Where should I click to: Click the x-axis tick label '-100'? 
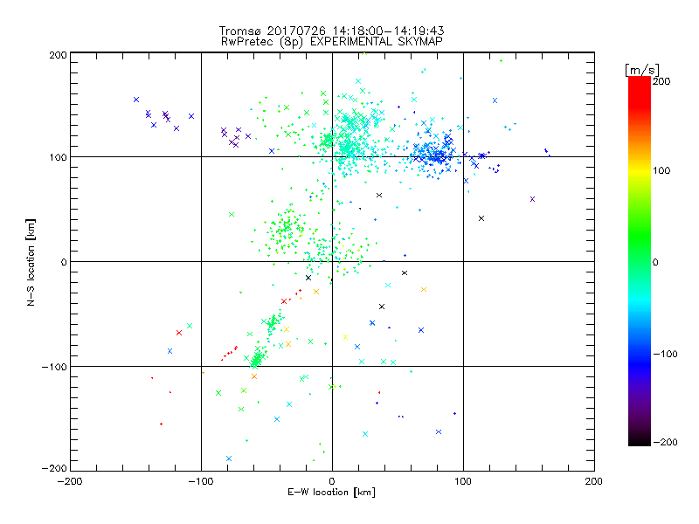pos(201,481)
